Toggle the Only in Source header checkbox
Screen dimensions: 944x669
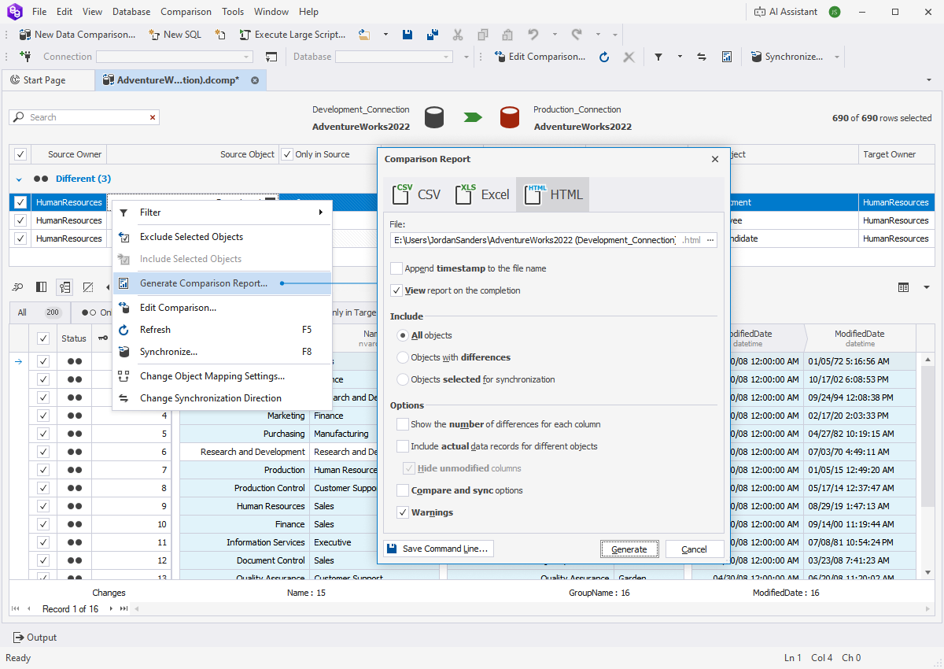click(x=287, y=154)
